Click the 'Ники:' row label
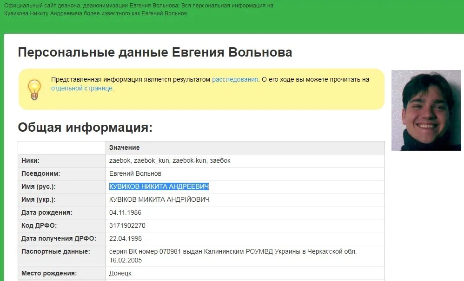The width and height of the screenshot is (464, 281). click(x=30, y=160)
